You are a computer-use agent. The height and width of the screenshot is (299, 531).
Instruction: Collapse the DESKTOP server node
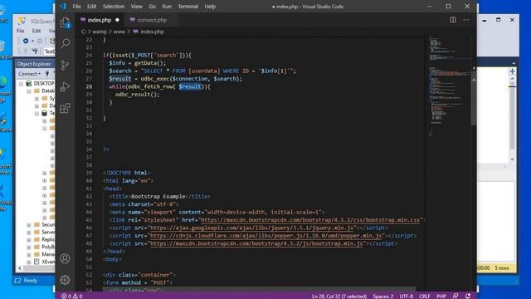(22, 83)
